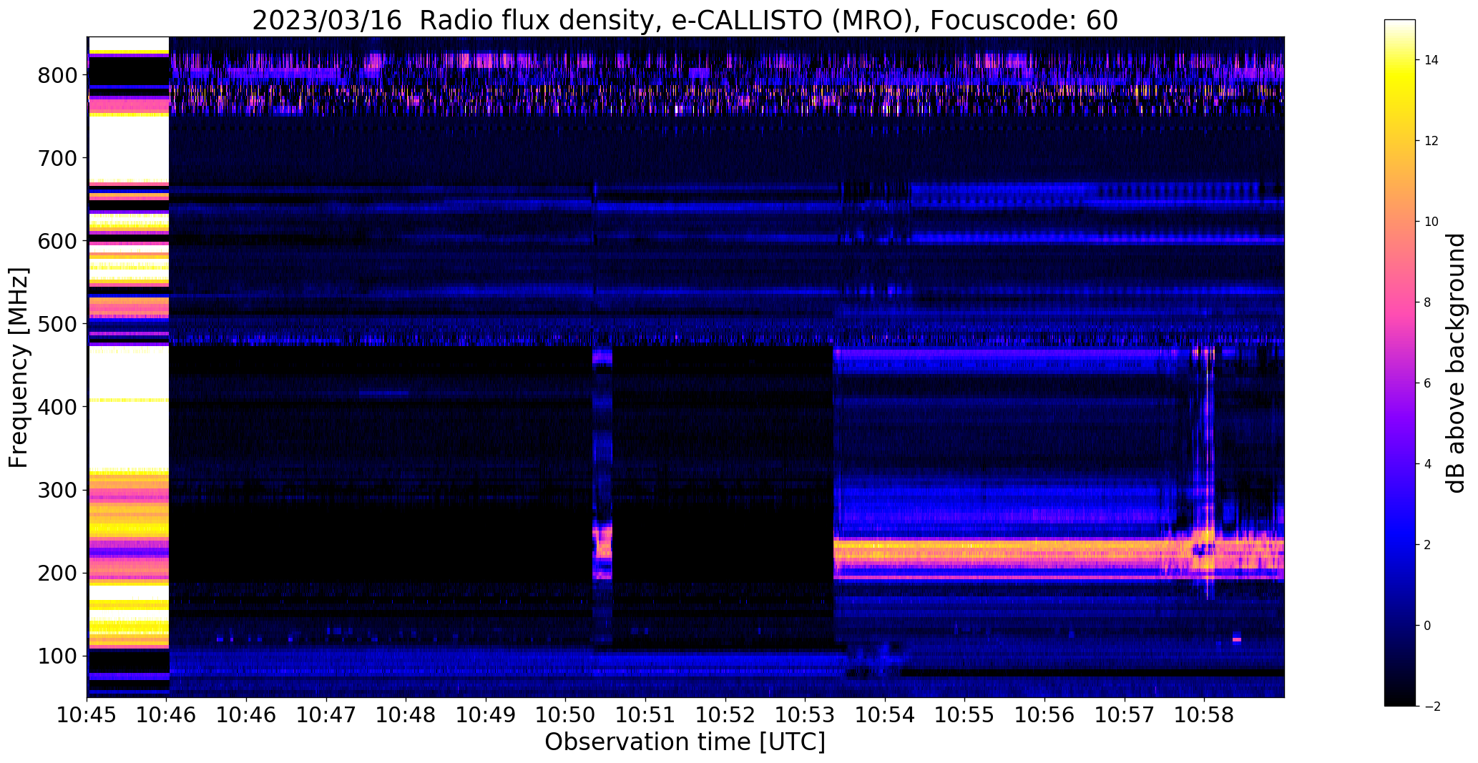Viewport: 1478px width, 763px height.
Task: Click the 'Observation time [UTC]' axis label
Action: [x=685, y=742]
